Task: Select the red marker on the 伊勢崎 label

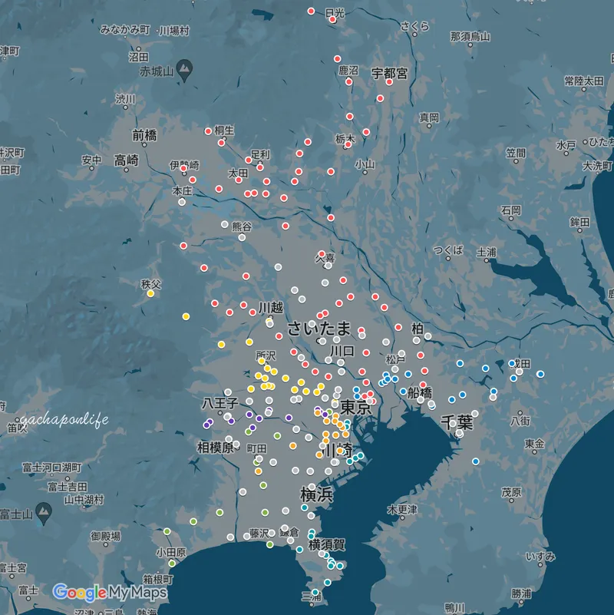Action: [183, 168]
